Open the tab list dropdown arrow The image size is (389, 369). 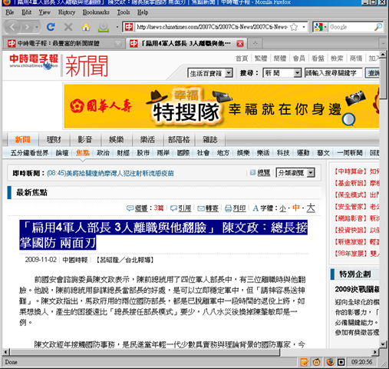point(383,44)
